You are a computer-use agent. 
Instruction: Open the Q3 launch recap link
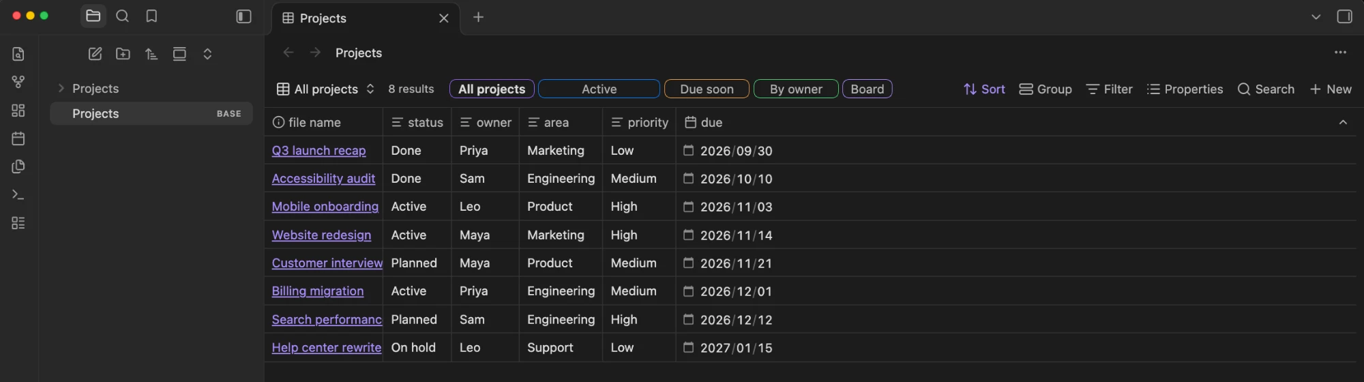[318, 151]
